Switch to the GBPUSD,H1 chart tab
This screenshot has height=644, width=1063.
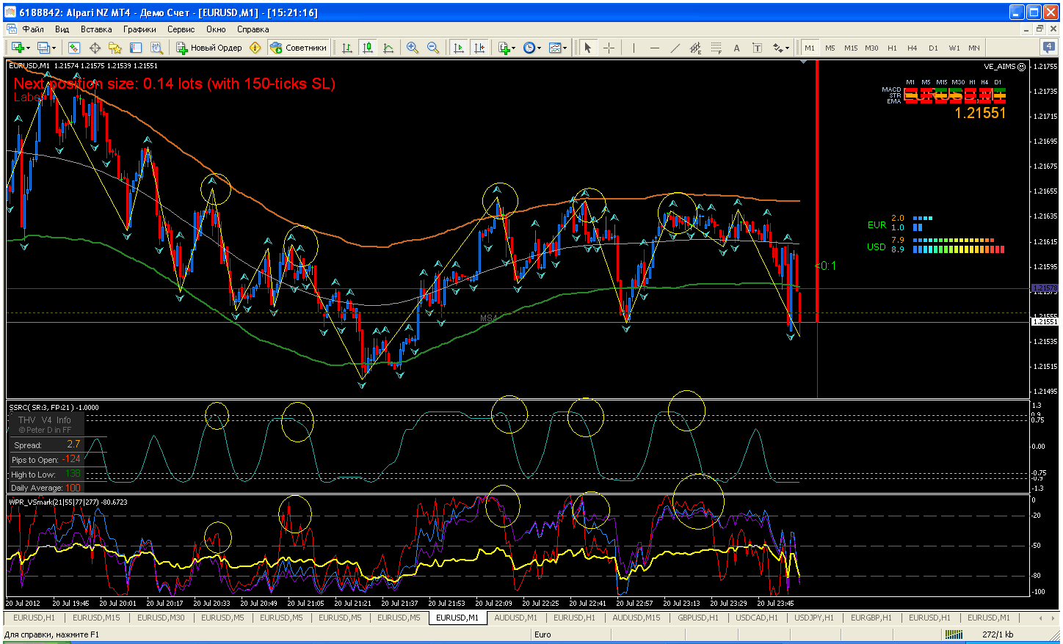click(697, 618)
